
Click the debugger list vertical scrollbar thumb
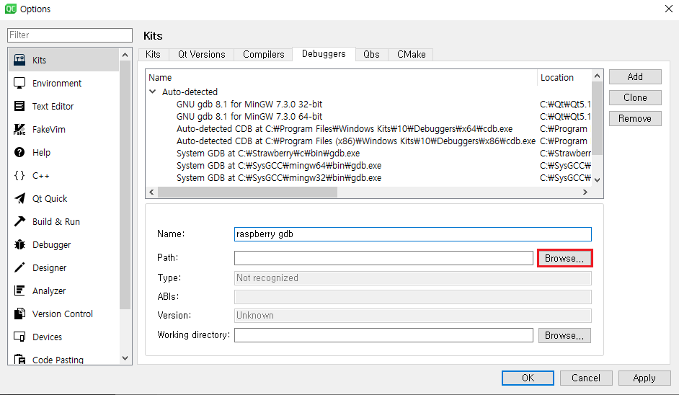[597, 117]
